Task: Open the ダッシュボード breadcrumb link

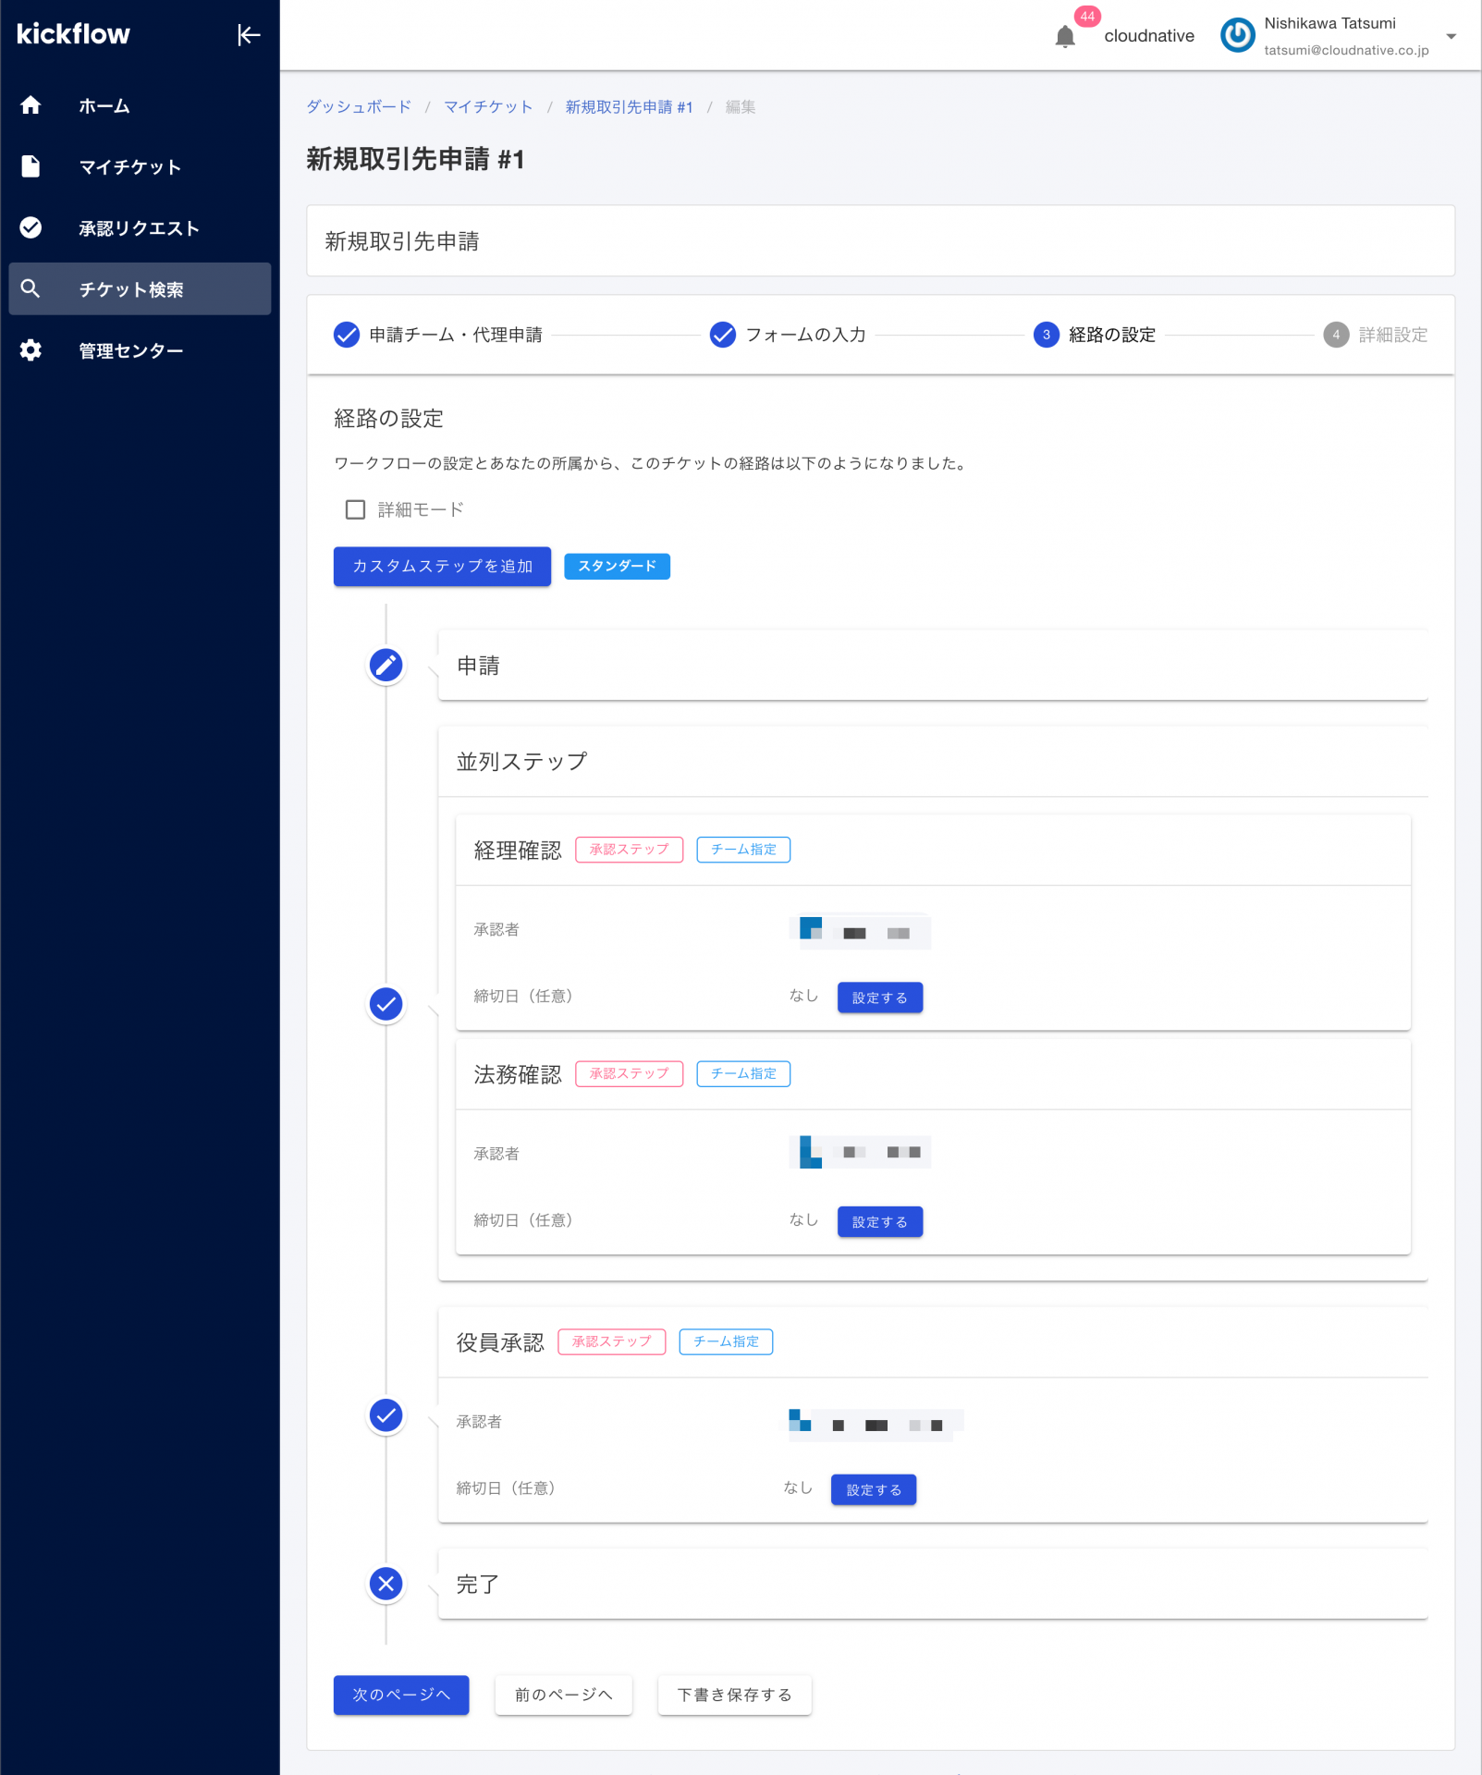Action: coord(359,106)
